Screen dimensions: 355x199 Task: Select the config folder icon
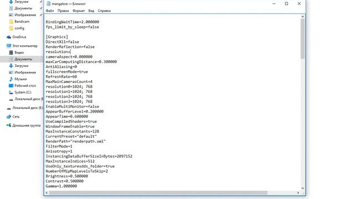tap(11, 28)
